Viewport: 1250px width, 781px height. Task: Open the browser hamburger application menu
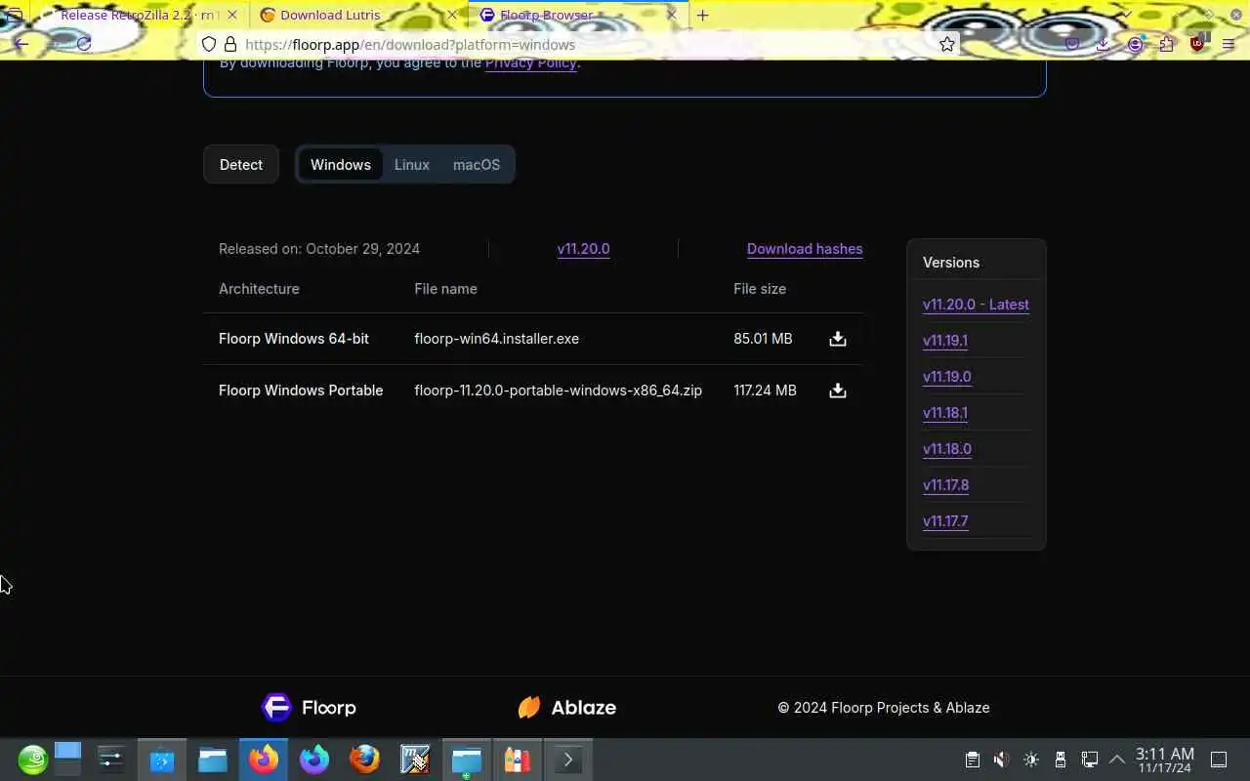1229,44
